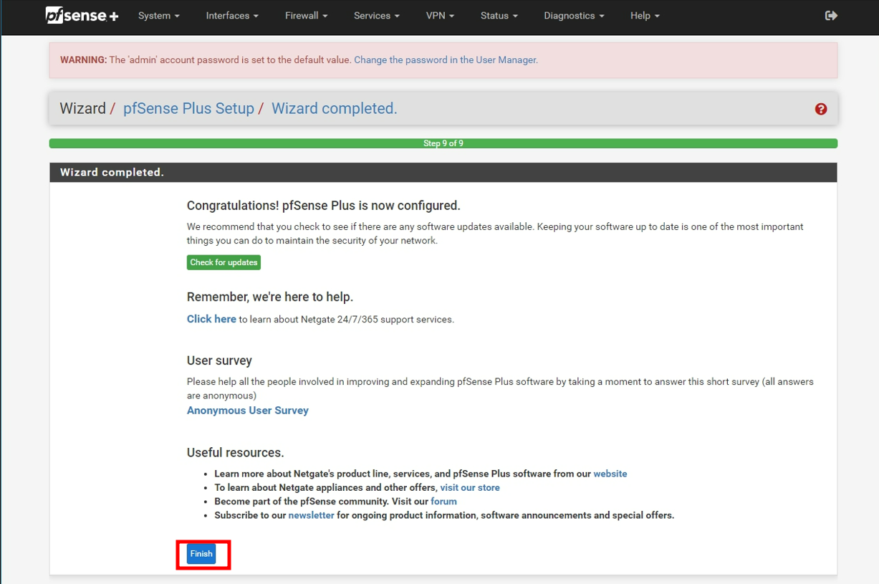Click the pfSense Plus logo
Screen dimensions: 879x584
(x=82, y=15)
